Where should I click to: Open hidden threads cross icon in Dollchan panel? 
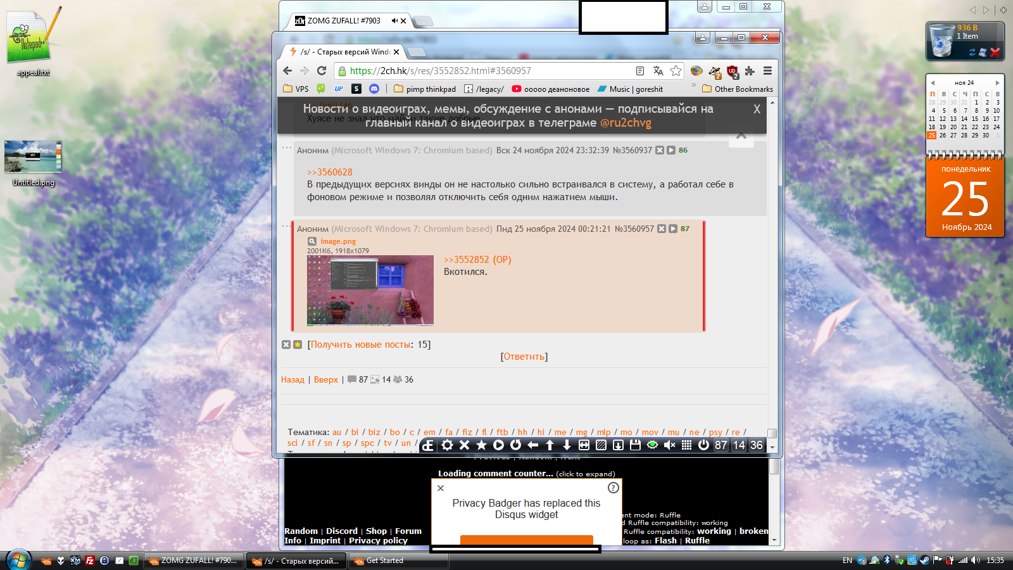[x=464, y=445]
